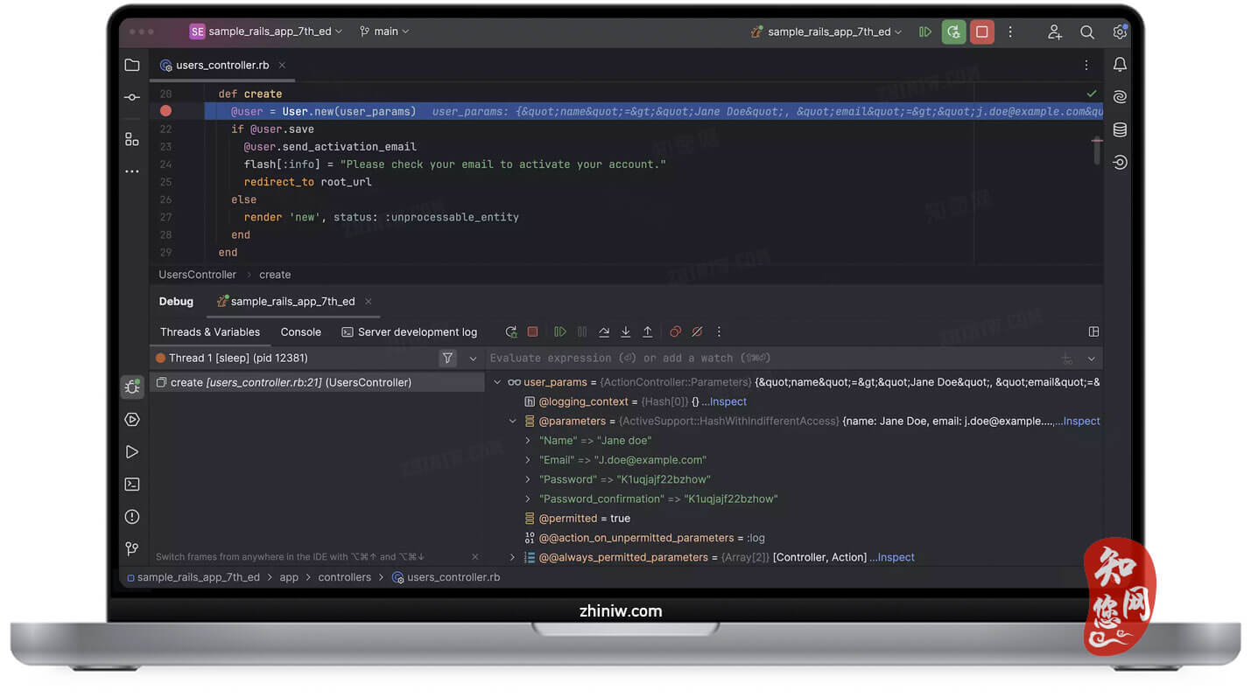
Task: Open the Database tool window icon
Action: [1120, 129]
